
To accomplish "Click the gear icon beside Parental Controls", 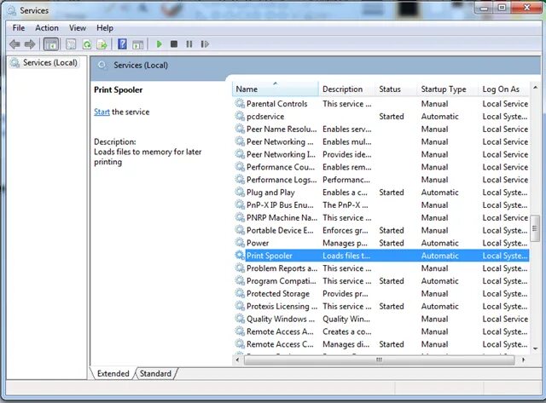I will coord(240,103).
